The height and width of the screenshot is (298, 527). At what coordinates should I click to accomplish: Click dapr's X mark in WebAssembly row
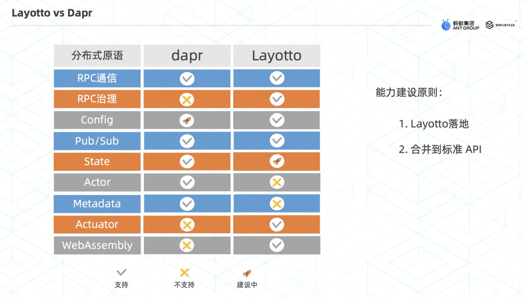187,245
